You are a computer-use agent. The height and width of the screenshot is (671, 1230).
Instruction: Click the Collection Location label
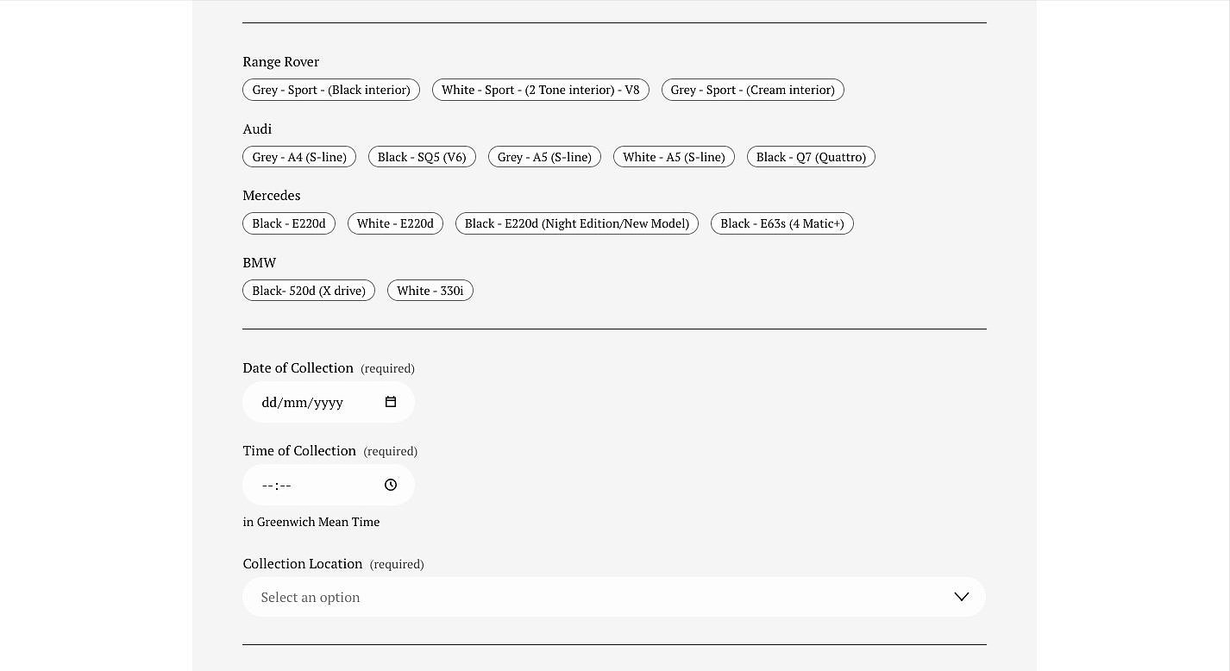pos(303,563)
